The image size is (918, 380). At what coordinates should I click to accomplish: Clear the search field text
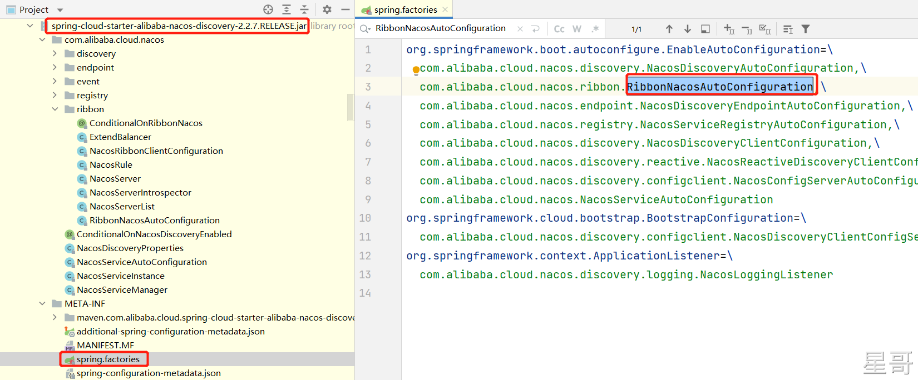[x=520, y=29]
